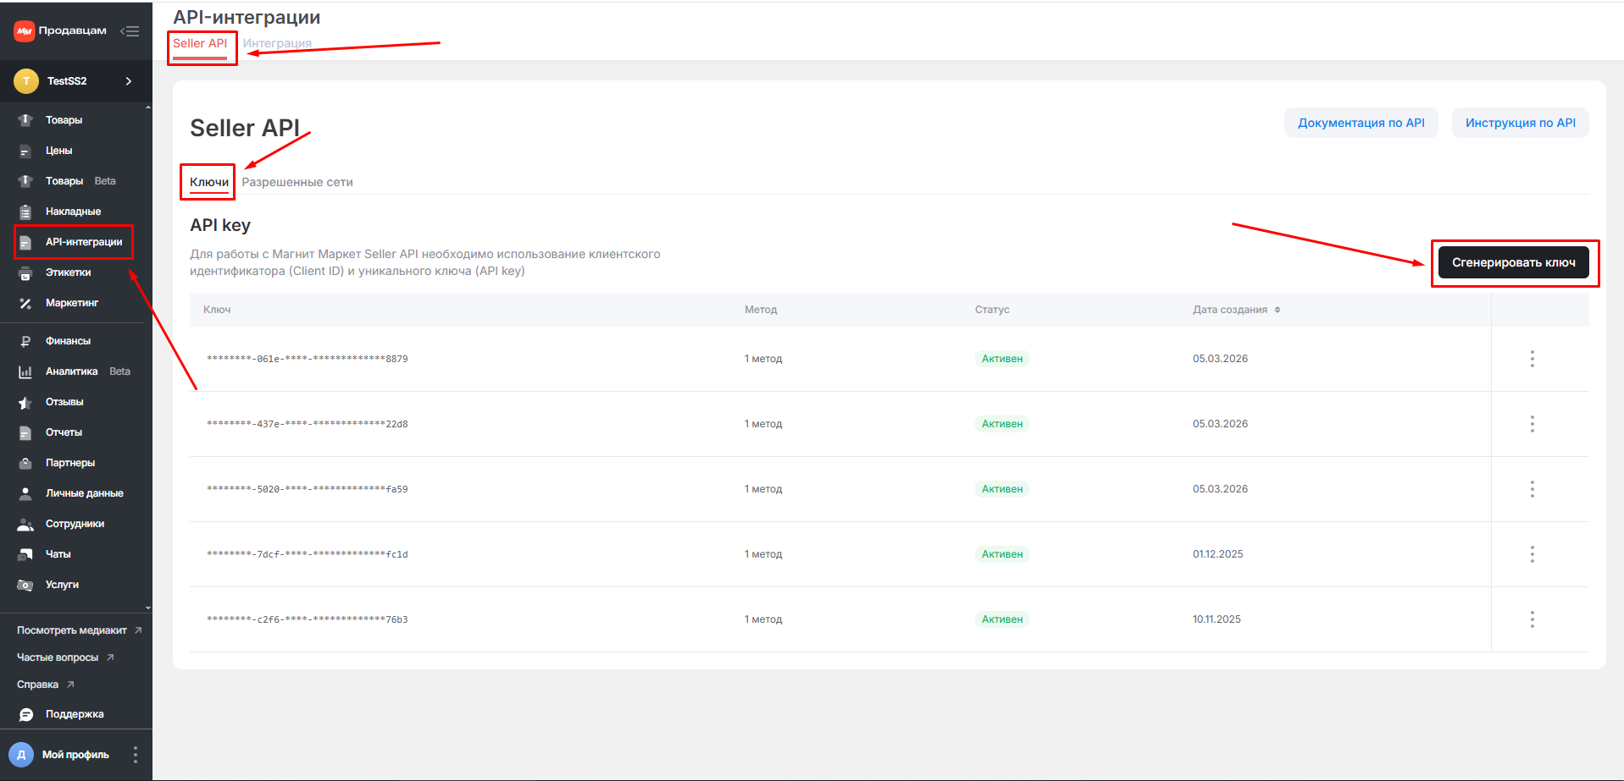
Task: Open options menu for key ending 8879
Action: (x=1532, y=359)
